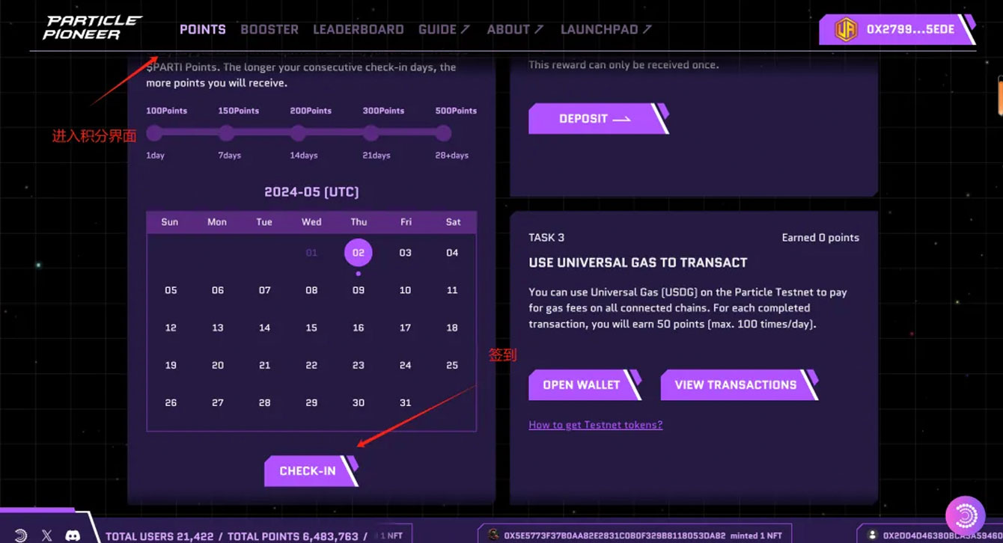Screen dimensions: 1003x543
Task: Open the X (Twitter) icon in footer
Action: click(x=47, y=536)
